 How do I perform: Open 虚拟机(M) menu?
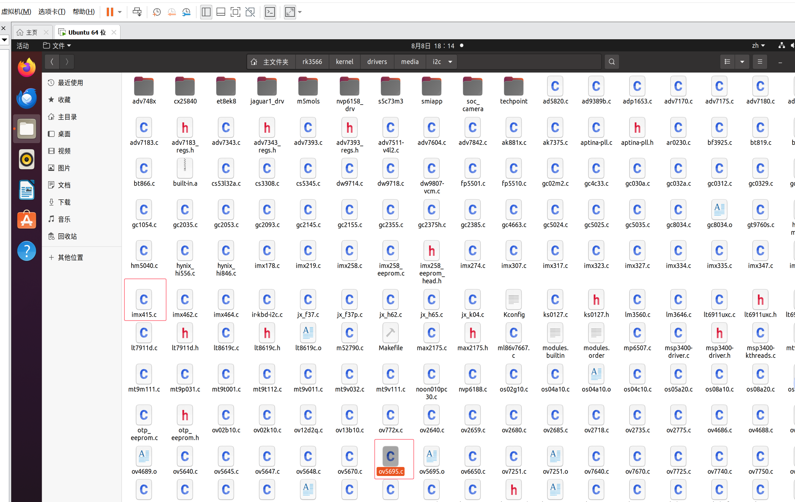(16, 12)
